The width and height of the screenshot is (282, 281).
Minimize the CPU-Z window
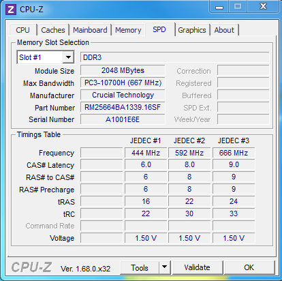click(x=219, y=7)
